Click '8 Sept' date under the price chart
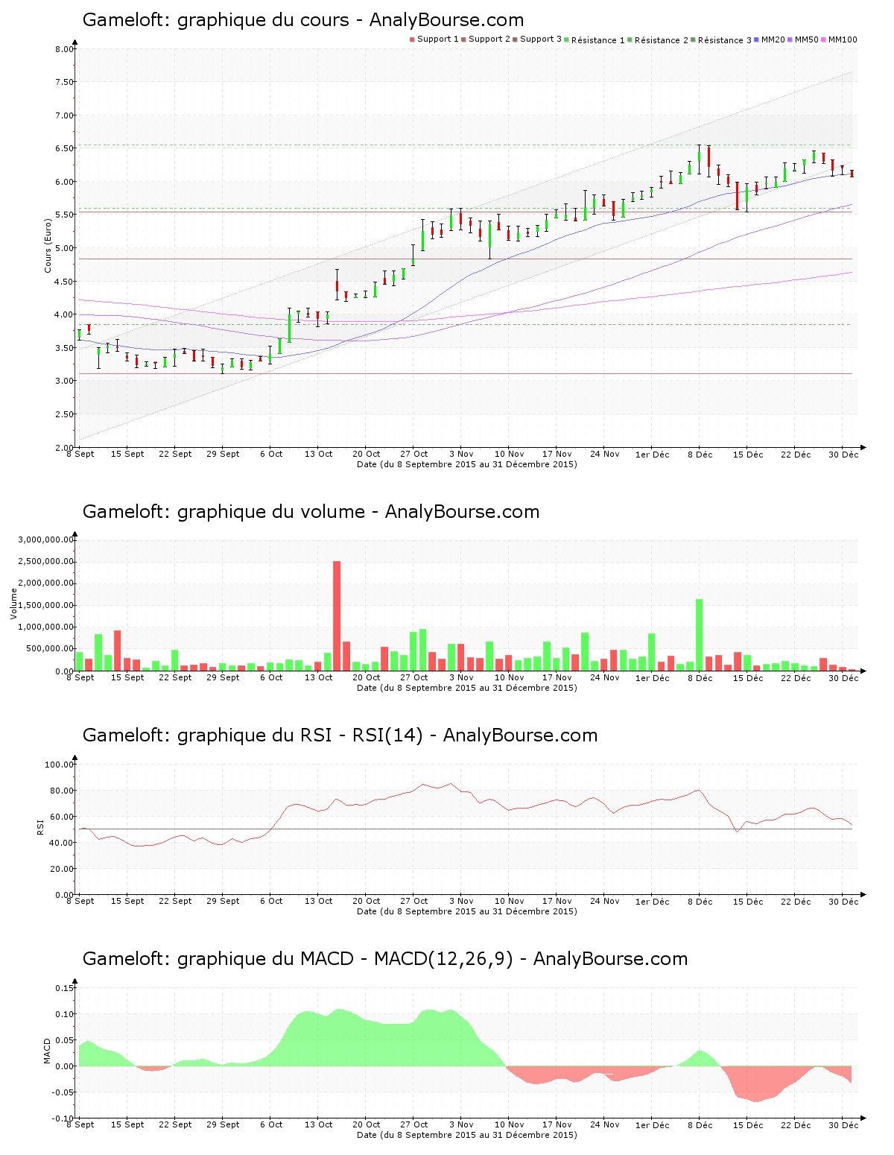The image size is (894, 1155). (80, 454)
